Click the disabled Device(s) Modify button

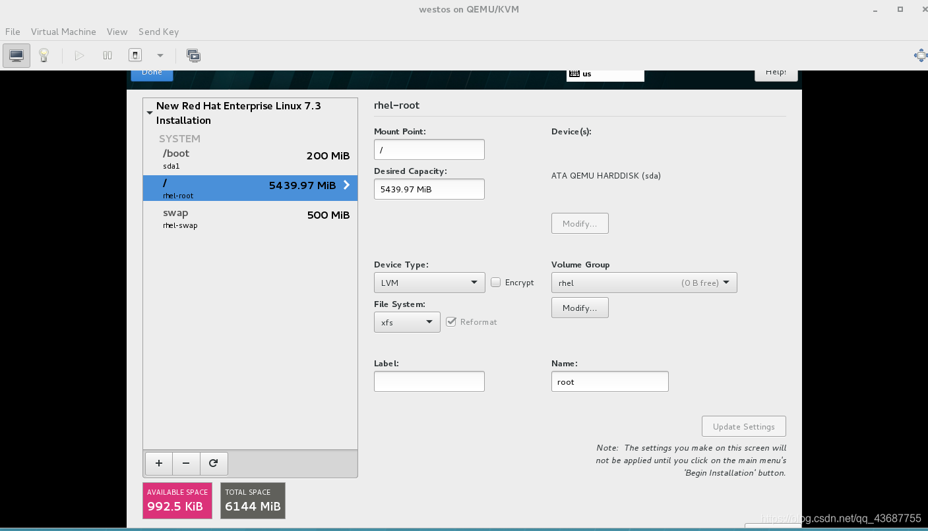pos(580,223)
